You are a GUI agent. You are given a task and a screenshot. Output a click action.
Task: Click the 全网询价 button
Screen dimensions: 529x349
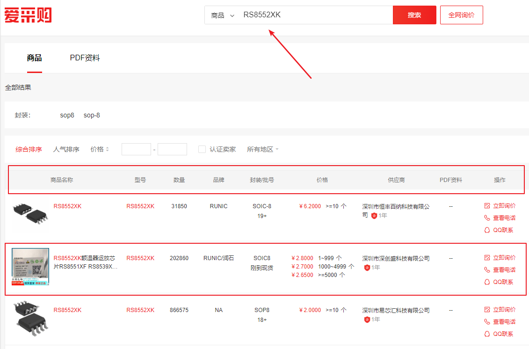pos(461,15)
